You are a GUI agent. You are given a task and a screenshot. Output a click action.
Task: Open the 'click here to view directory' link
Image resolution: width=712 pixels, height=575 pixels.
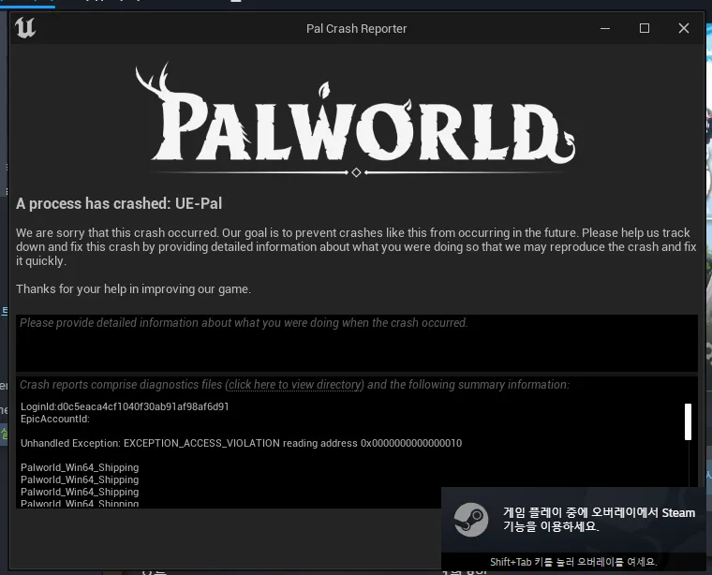pos(294,385)
